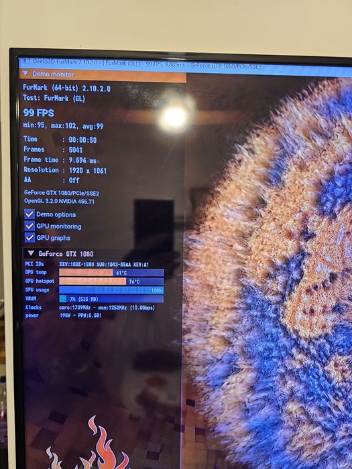Image resolution: width=352 pixels, height=469 pixels.
Task: Click the Demo monitor header label
Action: 53,74
